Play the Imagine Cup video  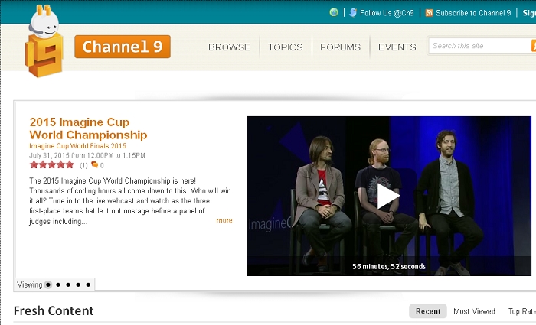click(388, 196)
